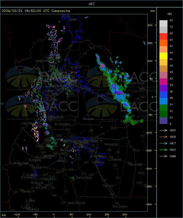This screenshot has width=183, height=218.
Task: Click the legend value label 80
Action: tap(171, 20)
